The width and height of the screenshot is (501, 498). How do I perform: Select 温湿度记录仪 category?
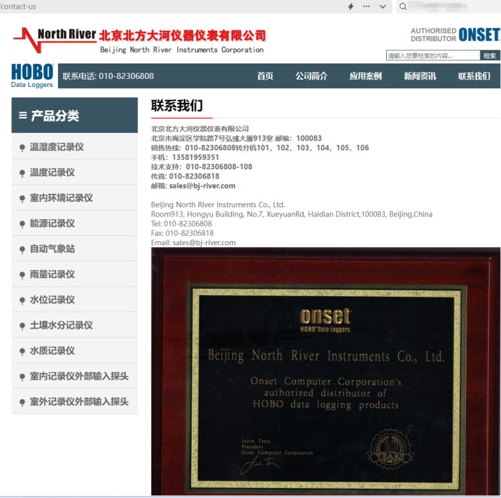tap(74, 147)
